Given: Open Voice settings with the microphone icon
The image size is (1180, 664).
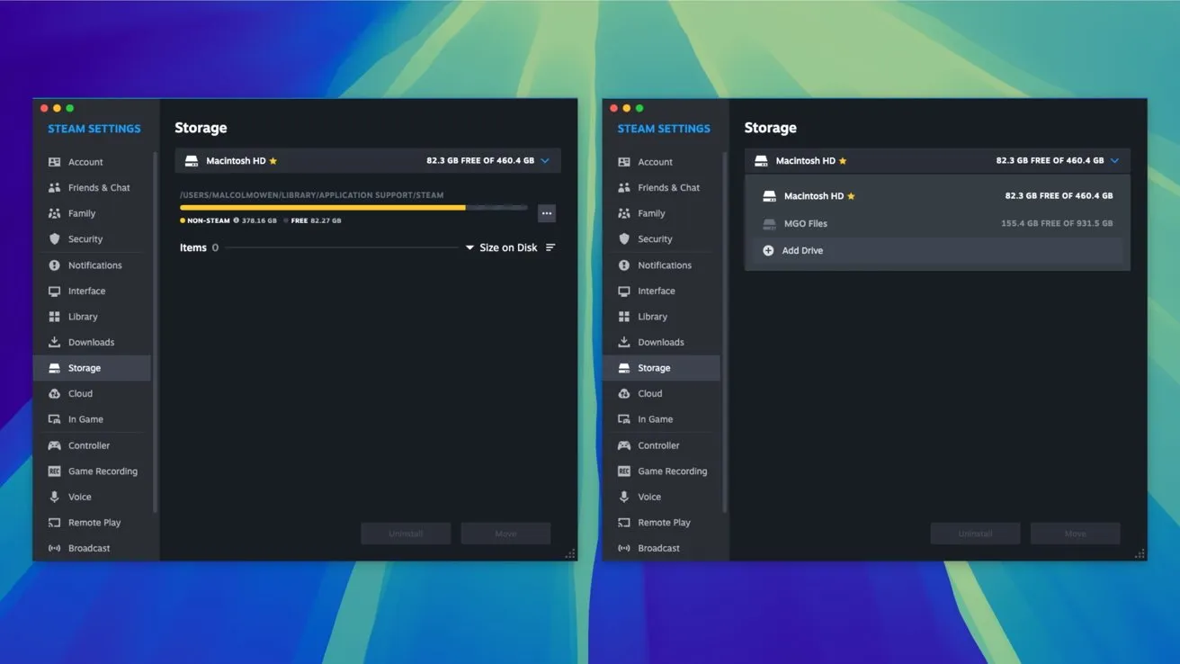Looking at the screenshot, I should pos(57,496).
